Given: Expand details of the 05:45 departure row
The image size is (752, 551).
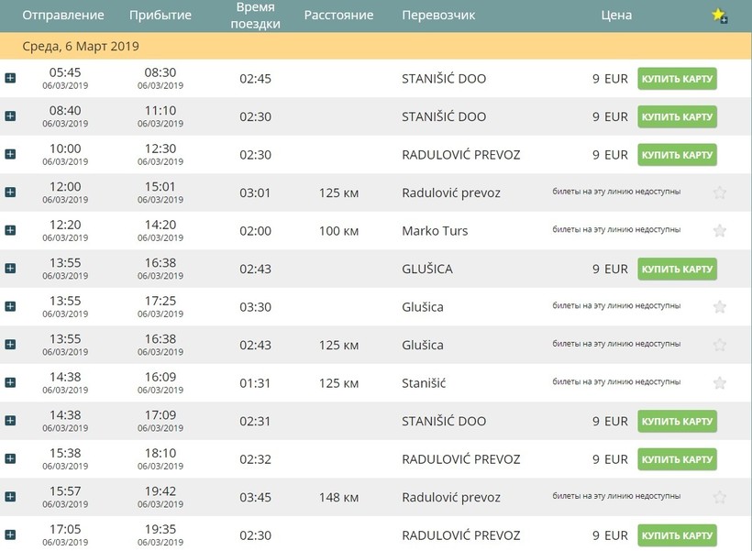Looking at the screenshot, I should pyautogui.click(x=10, y=78).
